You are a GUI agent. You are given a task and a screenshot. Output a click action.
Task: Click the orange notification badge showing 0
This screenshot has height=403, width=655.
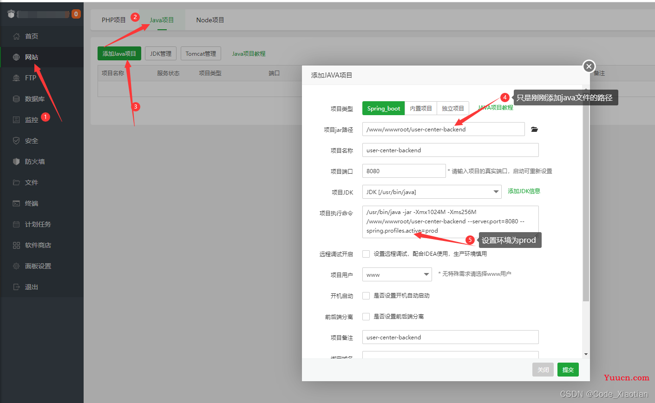pyautogui.click(x=76, y=14)
